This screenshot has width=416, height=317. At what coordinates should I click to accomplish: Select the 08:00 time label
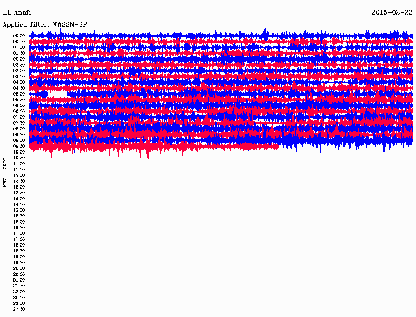pos(19,129)
